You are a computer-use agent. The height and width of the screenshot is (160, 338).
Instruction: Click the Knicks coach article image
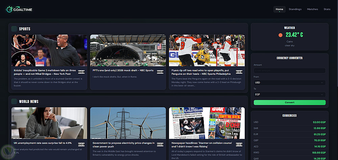[x=49, y=50]
